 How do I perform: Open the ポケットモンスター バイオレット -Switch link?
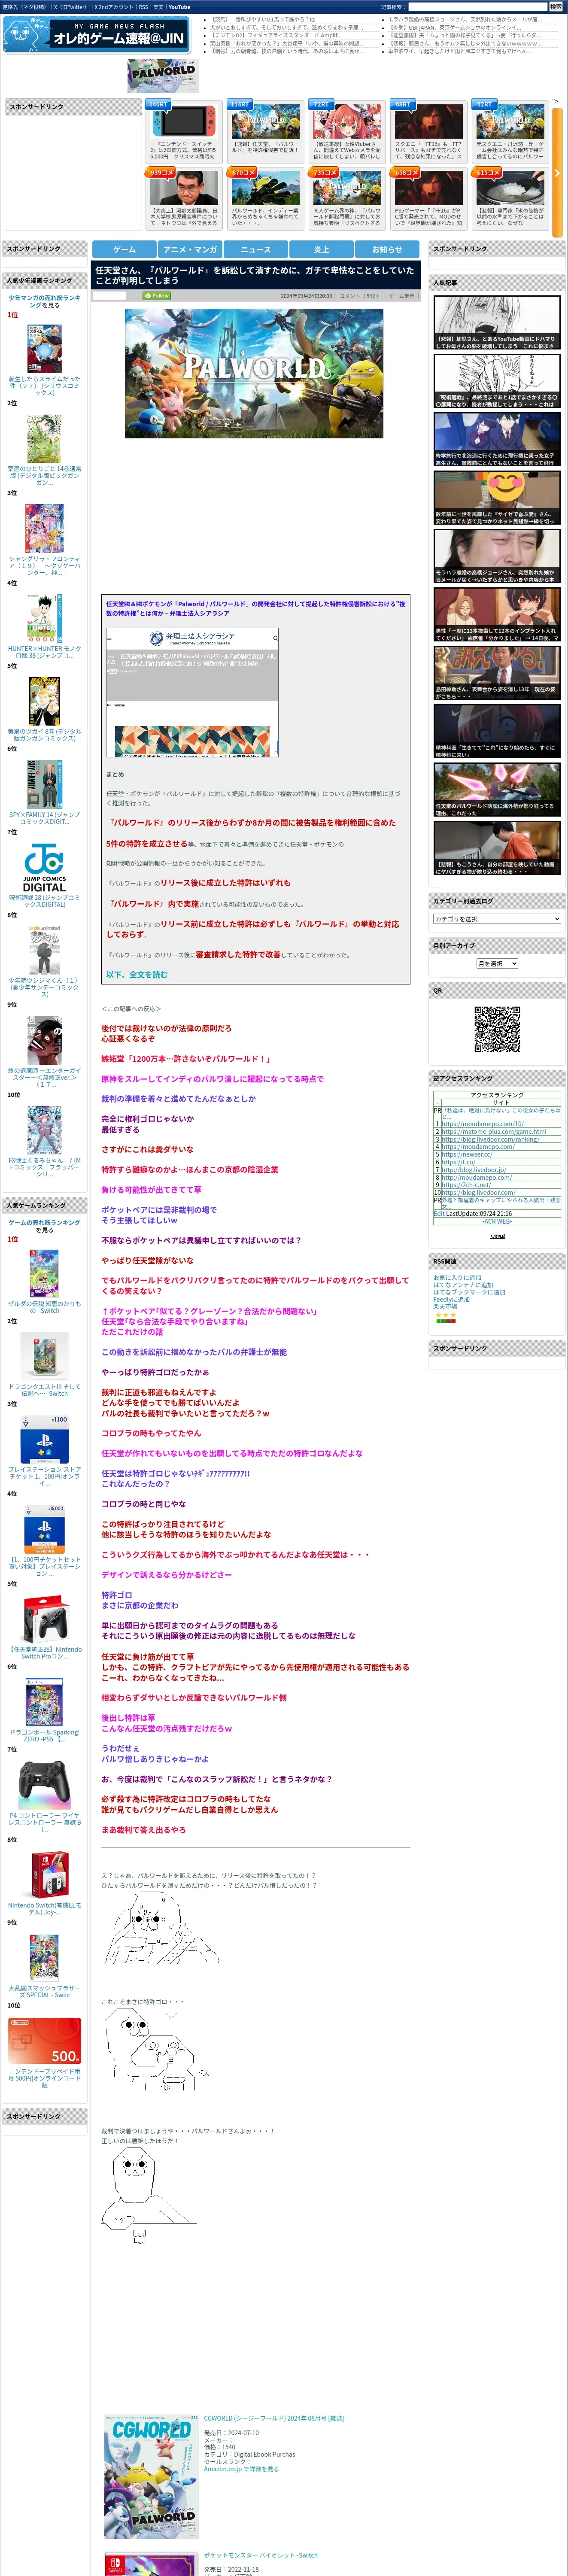coord(261,2555)
